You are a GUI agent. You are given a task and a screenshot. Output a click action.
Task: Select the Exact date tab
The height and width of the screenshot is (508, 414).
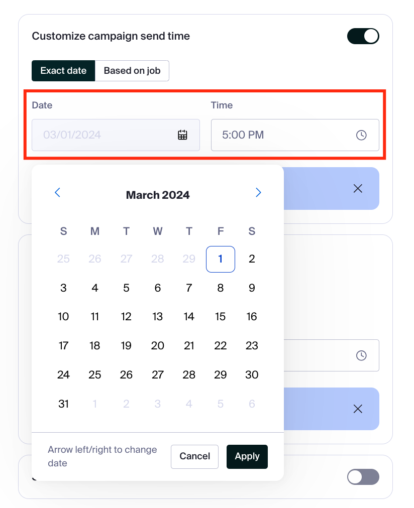pyautogui.click(x=63, y=71)
